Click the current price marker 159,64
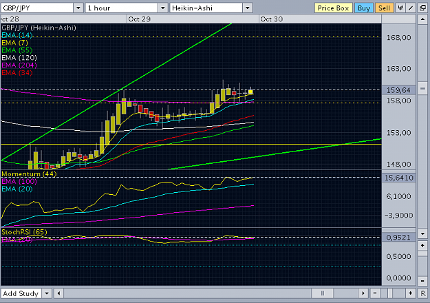Screen dimensions: 430x303 [x=398, y=90]
